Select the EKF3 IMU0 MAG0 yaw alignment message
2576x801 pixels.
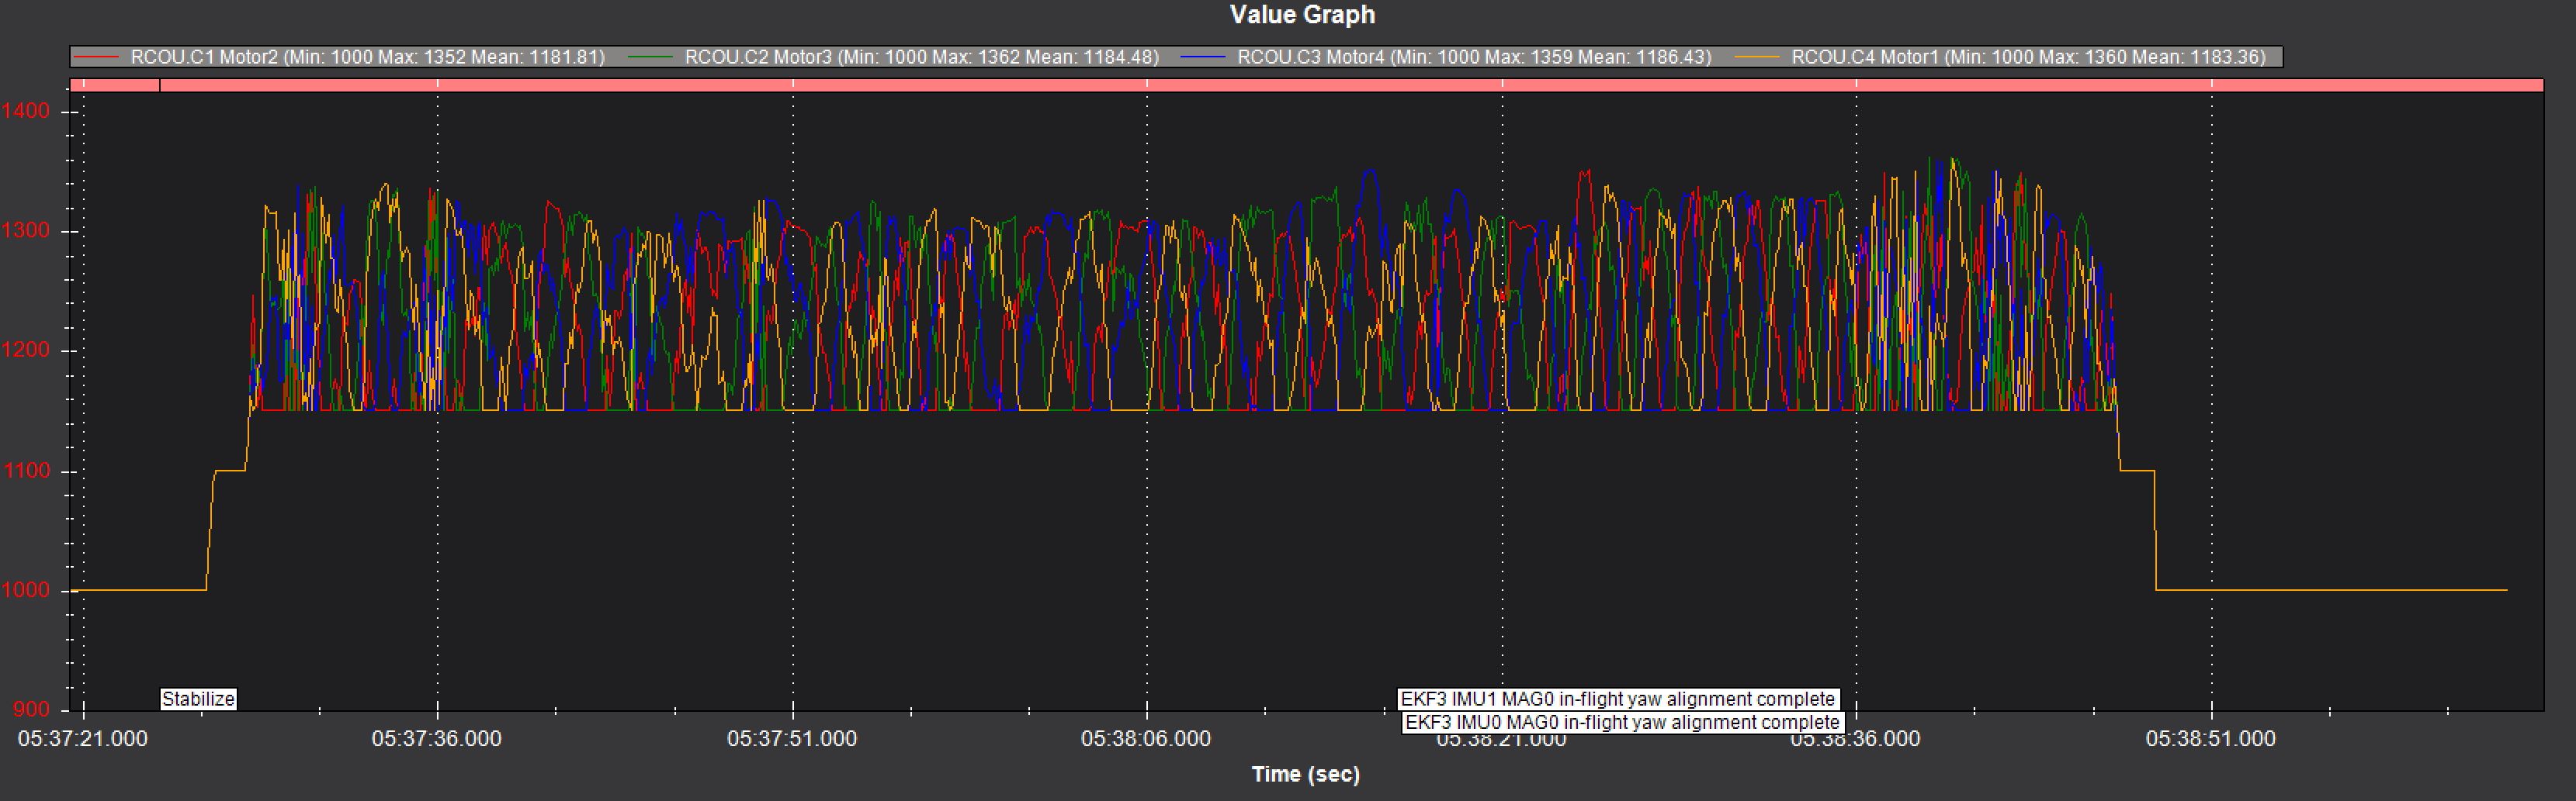coord(1621,722)
